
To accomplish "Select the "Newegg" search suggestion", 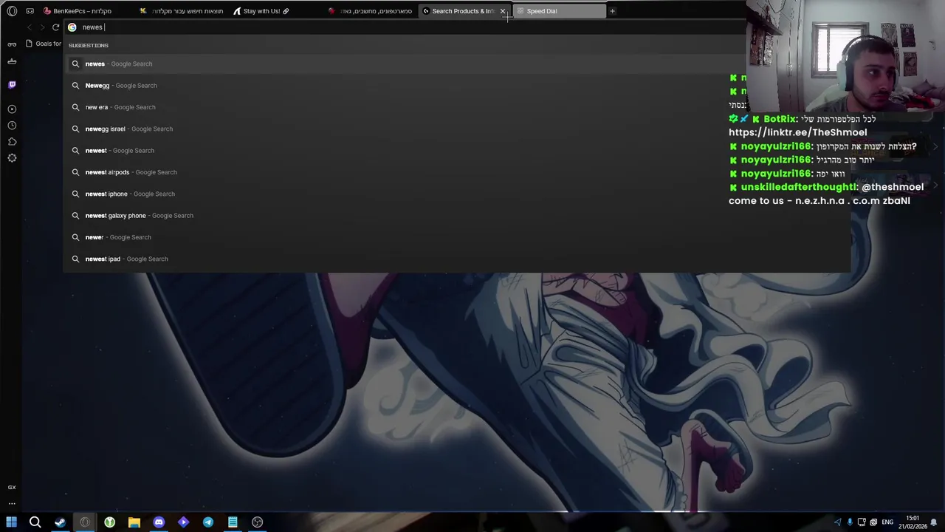I will 456,86.
